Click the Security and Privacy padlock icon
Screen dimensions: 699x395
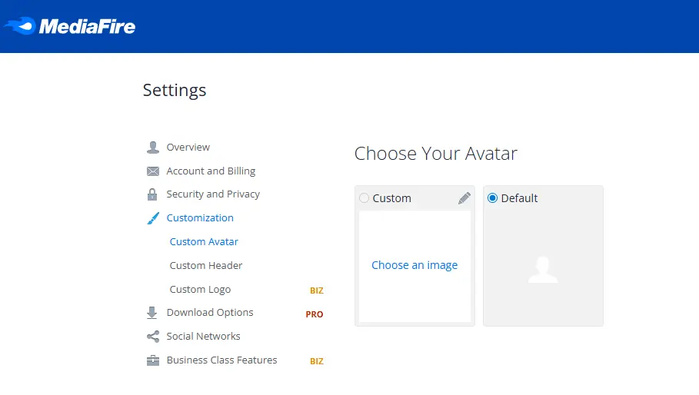(152, 194)
